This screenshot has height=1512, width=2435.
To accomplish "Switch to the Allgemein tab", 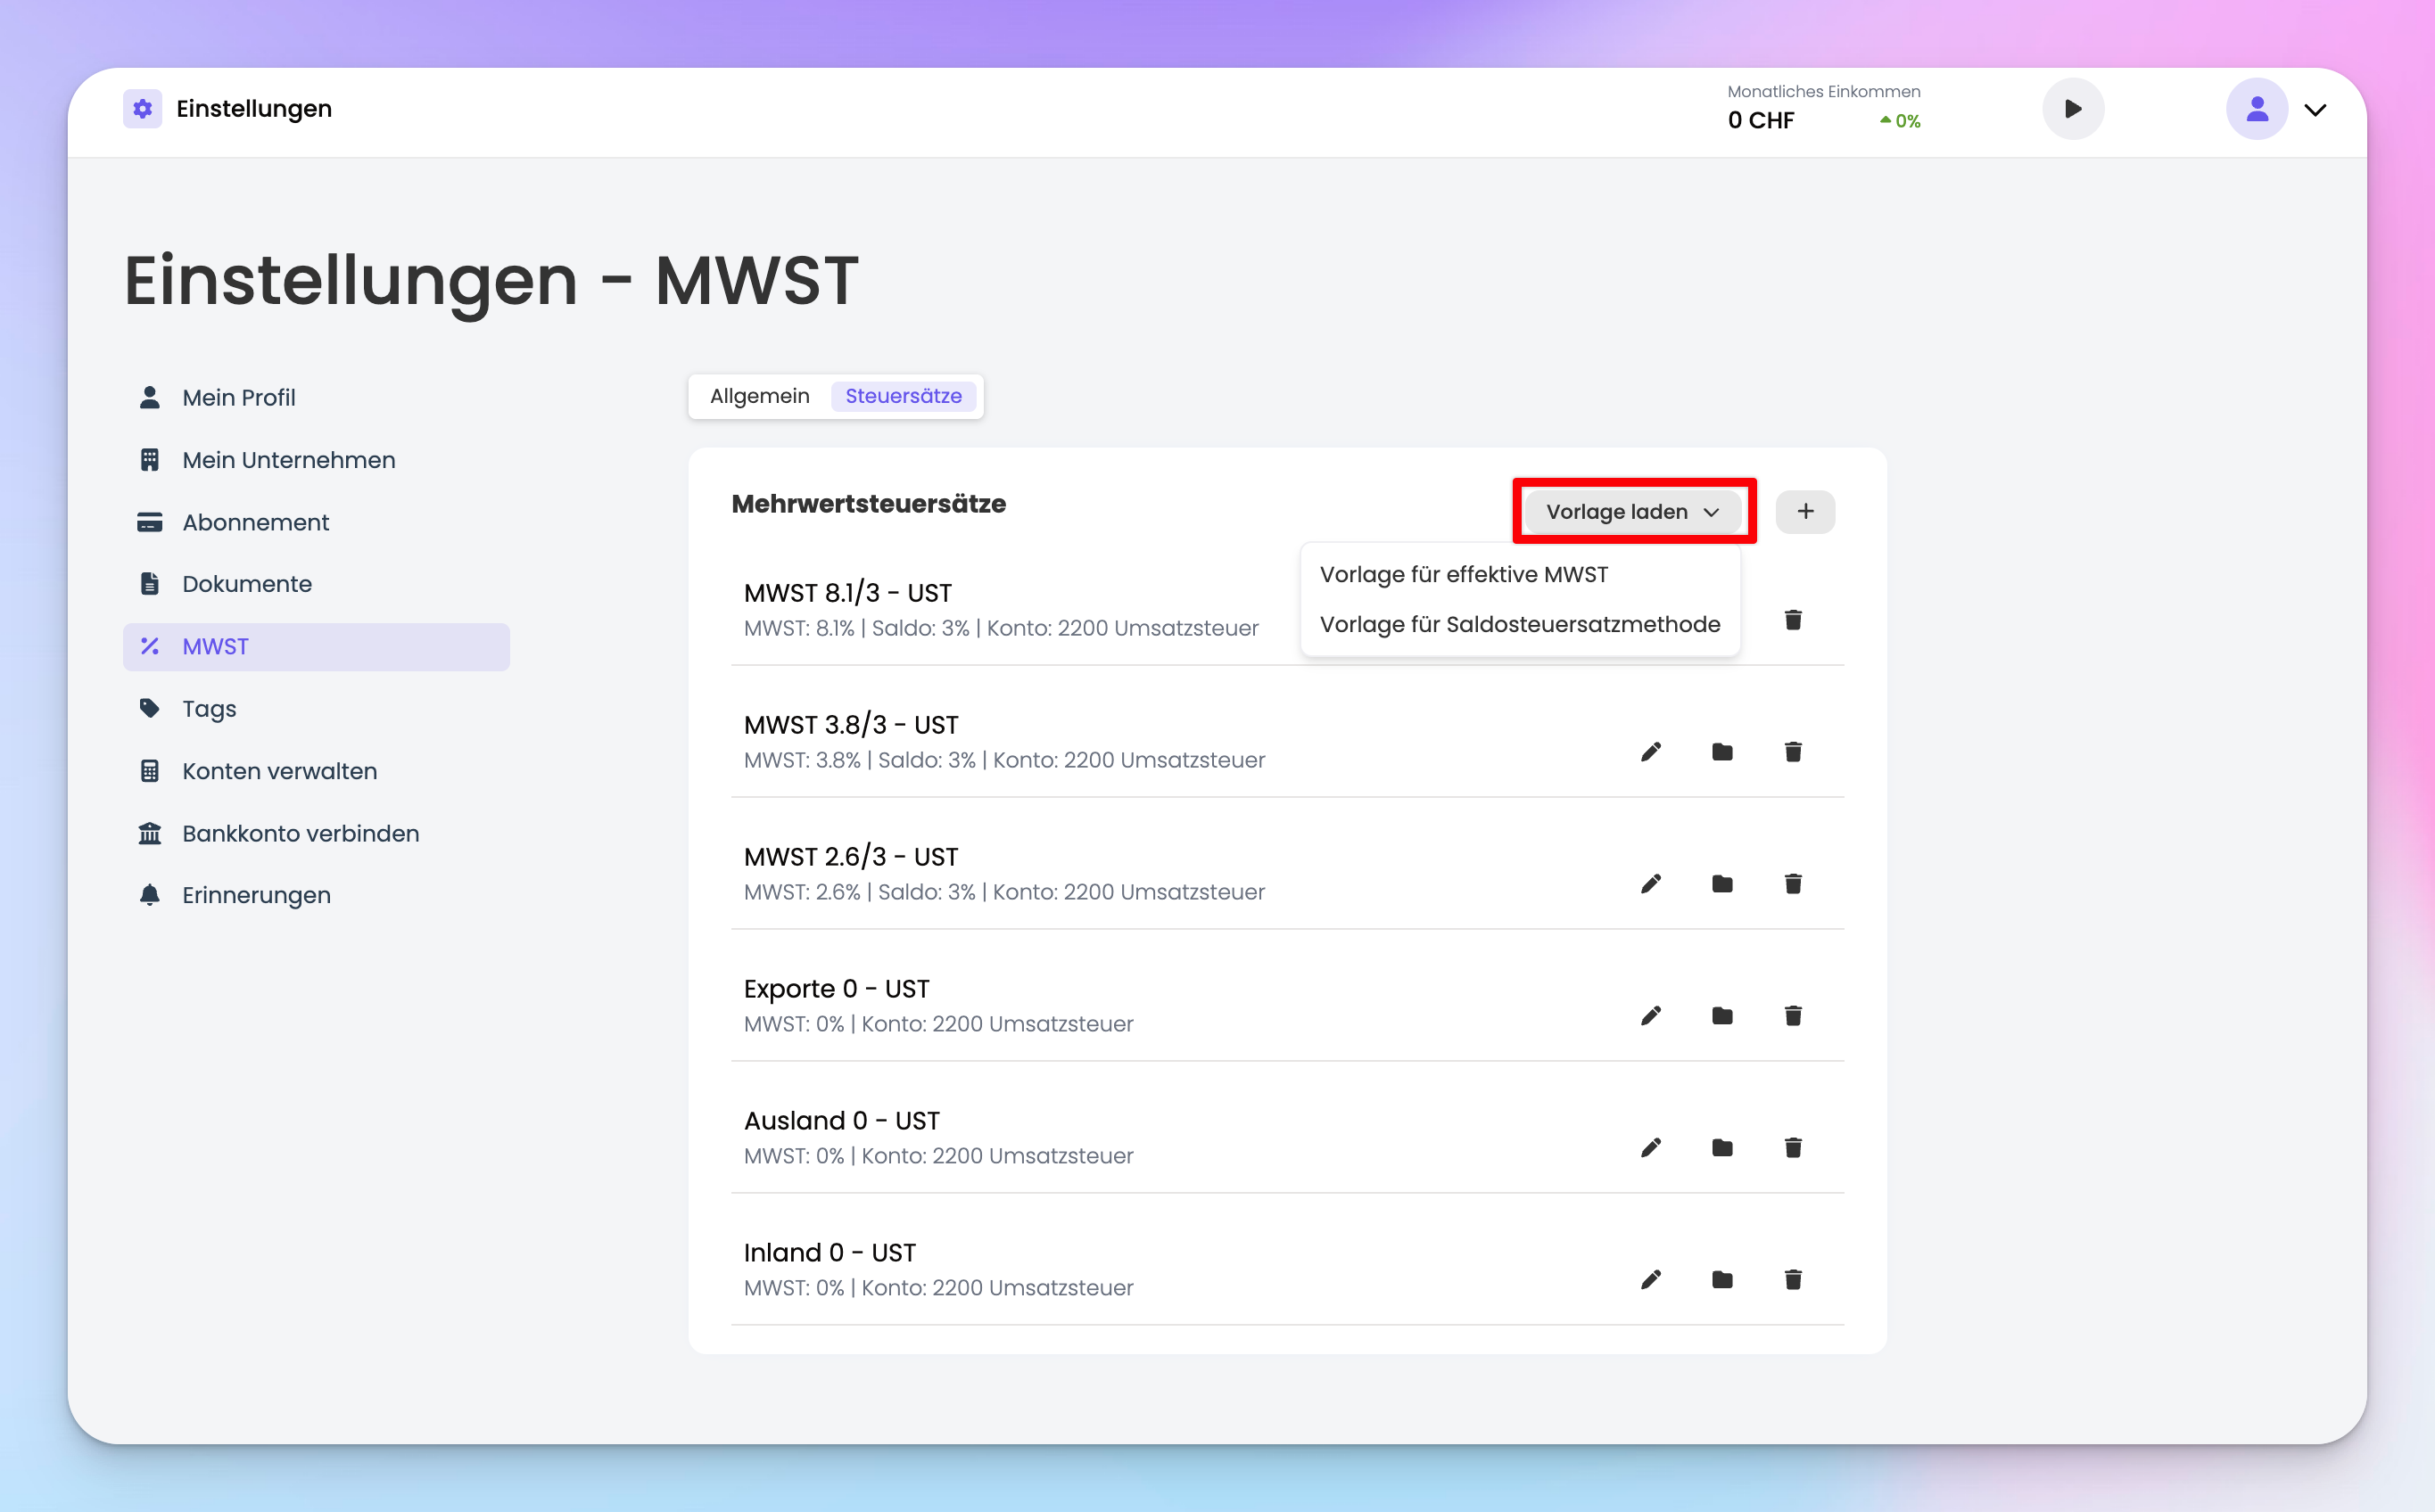I will 759,396.
